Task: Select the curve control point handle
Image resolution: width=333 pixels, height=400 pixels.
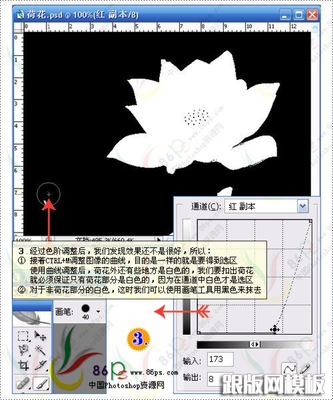Action: (x=274, y=329)
